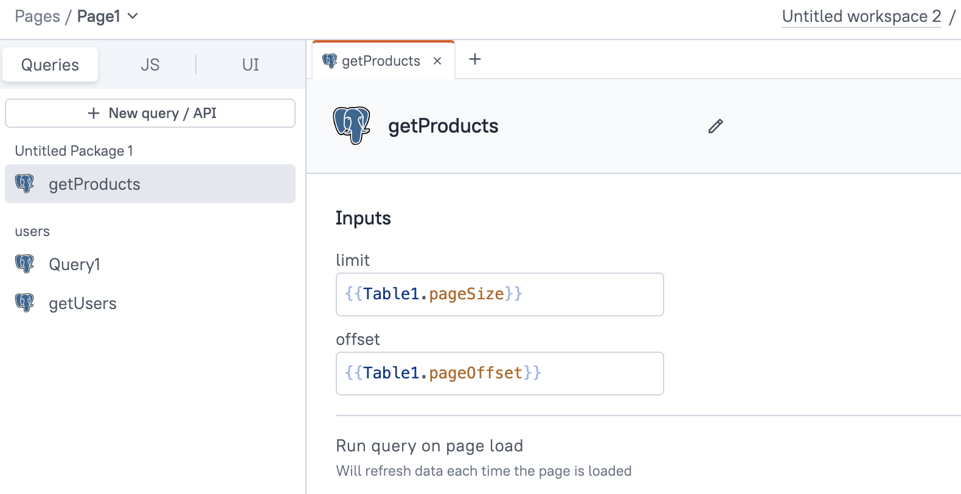Open Untitled workspace 2 link
The height and width of the screenshot is (494, 961).
(861, 16)
